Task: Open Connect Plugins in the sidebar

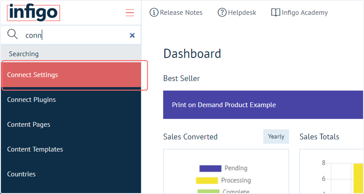Action: [71, 100]
